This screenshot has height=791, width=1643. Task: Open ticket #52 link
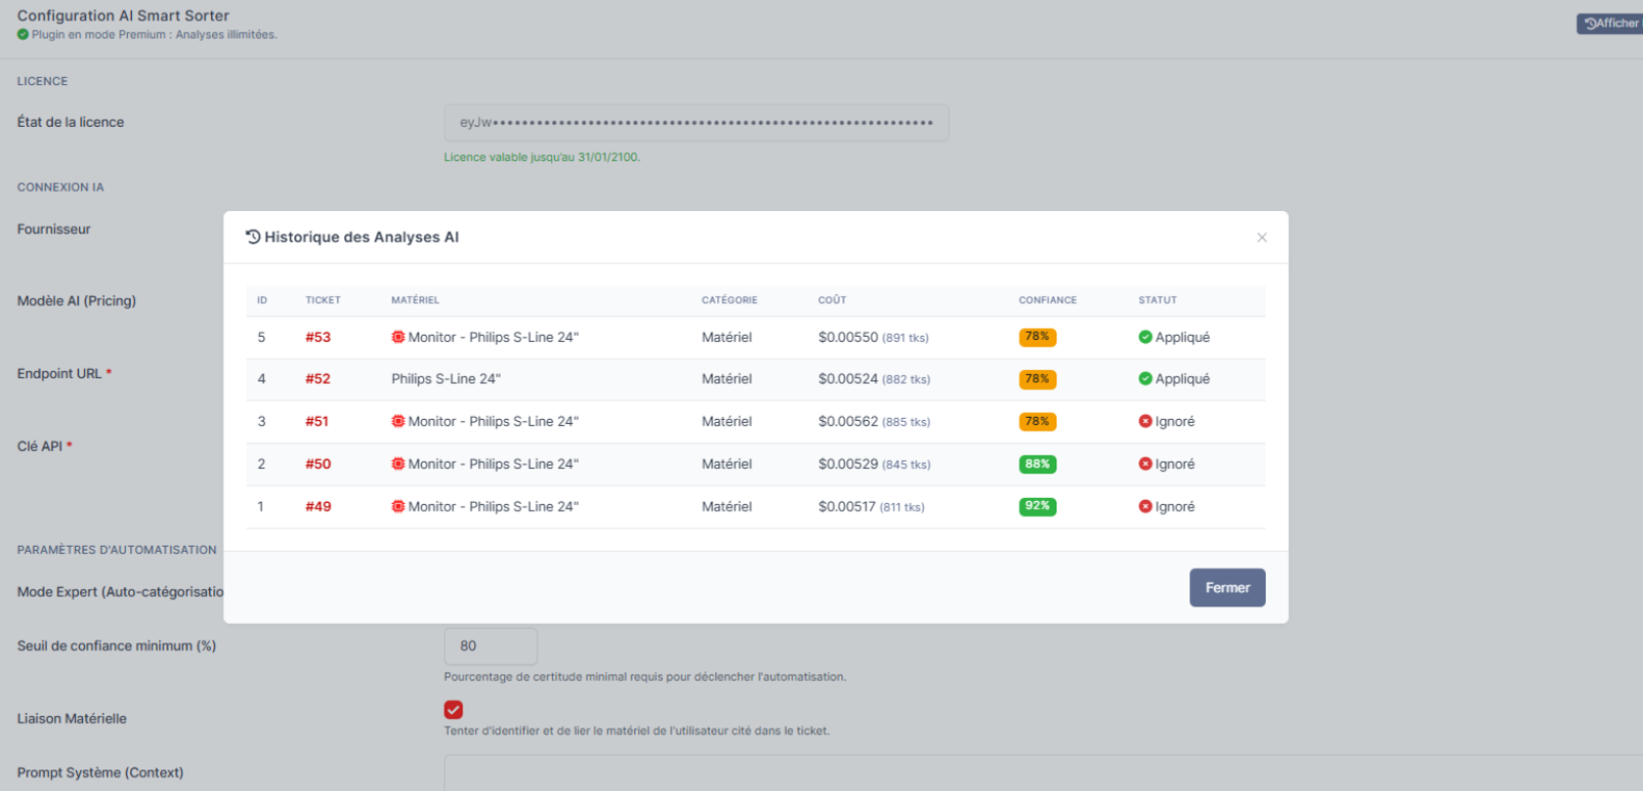pyautogui.click(x=318, y=379)
